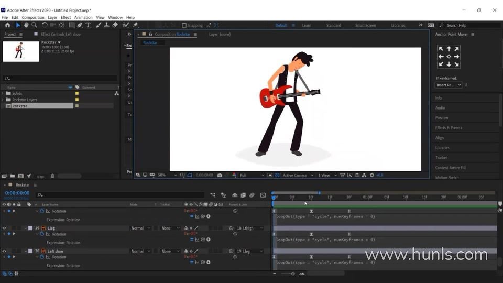The height and width of the screenshot is (283, 503).
Task: Toggle visibility of the Left shoe layer
Action: click(x=4, y=251)
